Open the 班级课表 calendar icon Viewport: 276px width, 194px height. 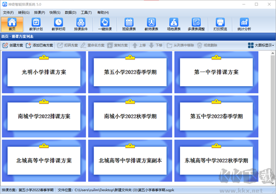click(129, 24)
